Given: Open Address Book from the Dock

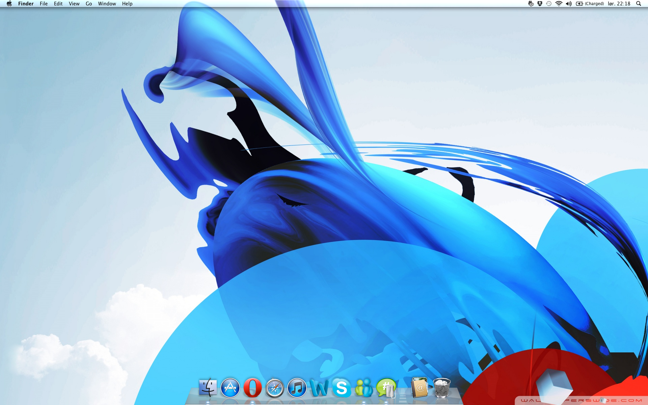Looking at the screenshot, I should point(420,387).
